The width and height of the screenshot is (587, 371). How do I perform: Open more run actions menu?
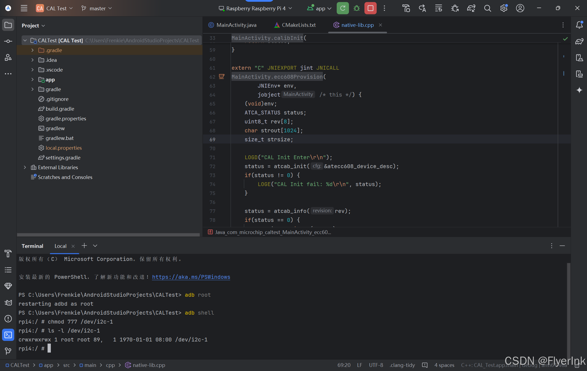pos(384,8)
